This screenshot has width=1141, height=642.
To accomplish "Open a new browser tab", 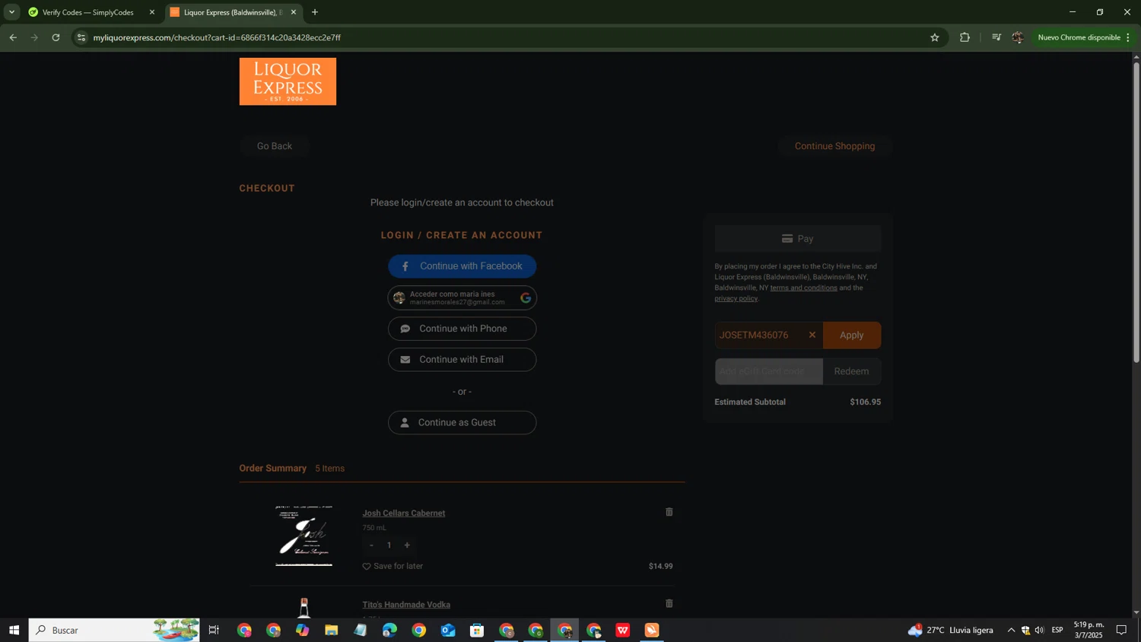I will (x=315, y=12).
